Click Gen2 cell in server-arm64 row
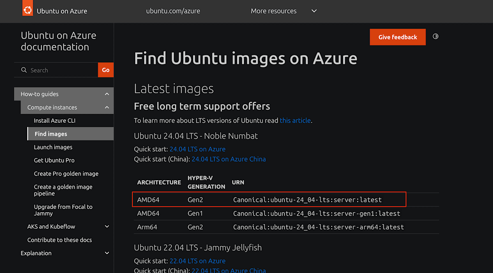The image size is (493, 273). click(x=196, y=227)
